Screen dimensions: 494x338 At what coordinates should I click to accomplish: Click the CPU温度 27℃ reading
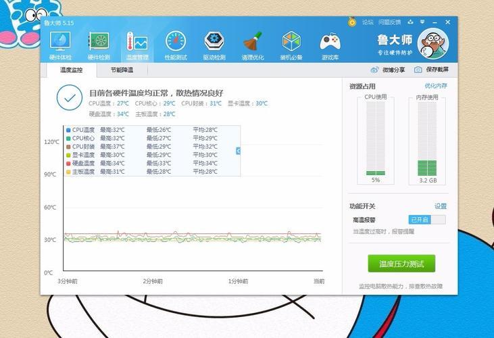click(109, 103)
